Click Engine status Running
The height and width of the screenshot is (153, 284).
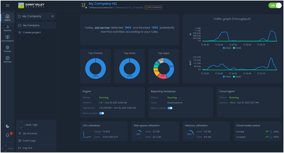[104, 98]
